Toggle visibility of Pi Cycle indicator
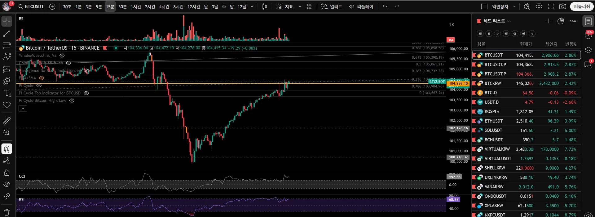Viewport: 595px width, 217px height. [x=39, y=86]
